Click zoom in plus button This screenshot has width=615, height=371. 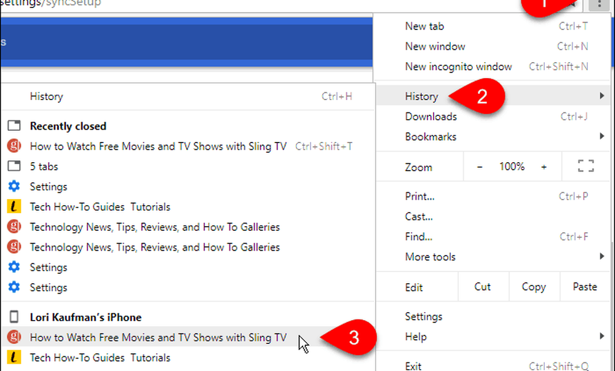tap(544, 166)
